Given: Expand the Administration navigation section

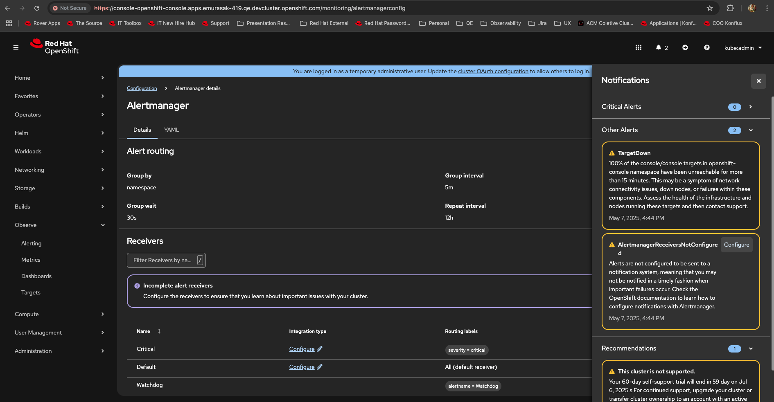Looking at the screenshot, I should pos(59,351).
